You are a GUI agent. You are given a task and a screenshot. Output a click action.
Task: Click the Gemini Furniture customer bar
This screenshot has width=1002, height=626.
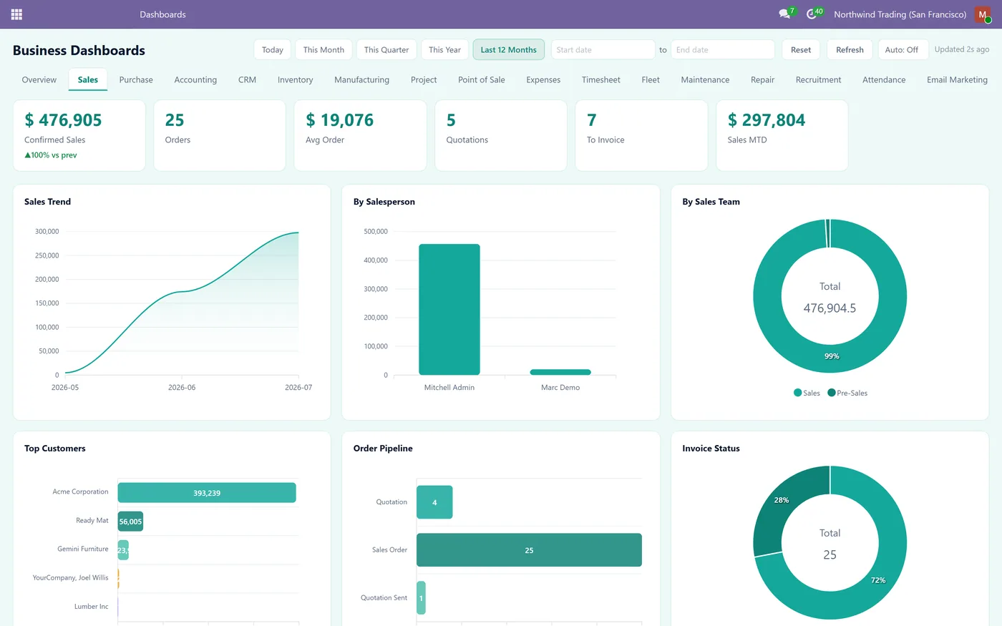click(123, 550)
